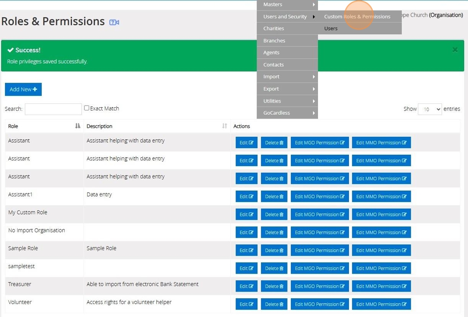The height and width of the screenshot is (317, 468).
Task: Expand the GoCardless submenu
Action: coord(287,113)
